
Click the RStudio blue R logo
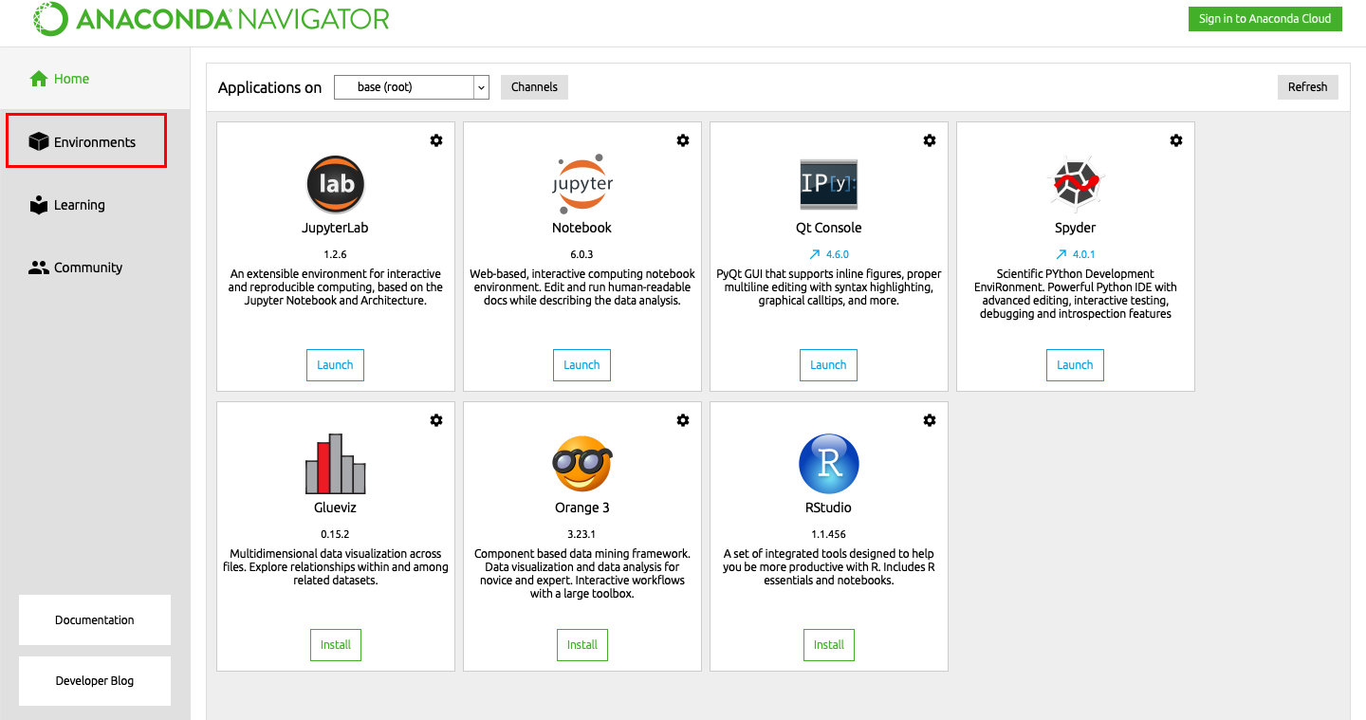click(829, 464)
